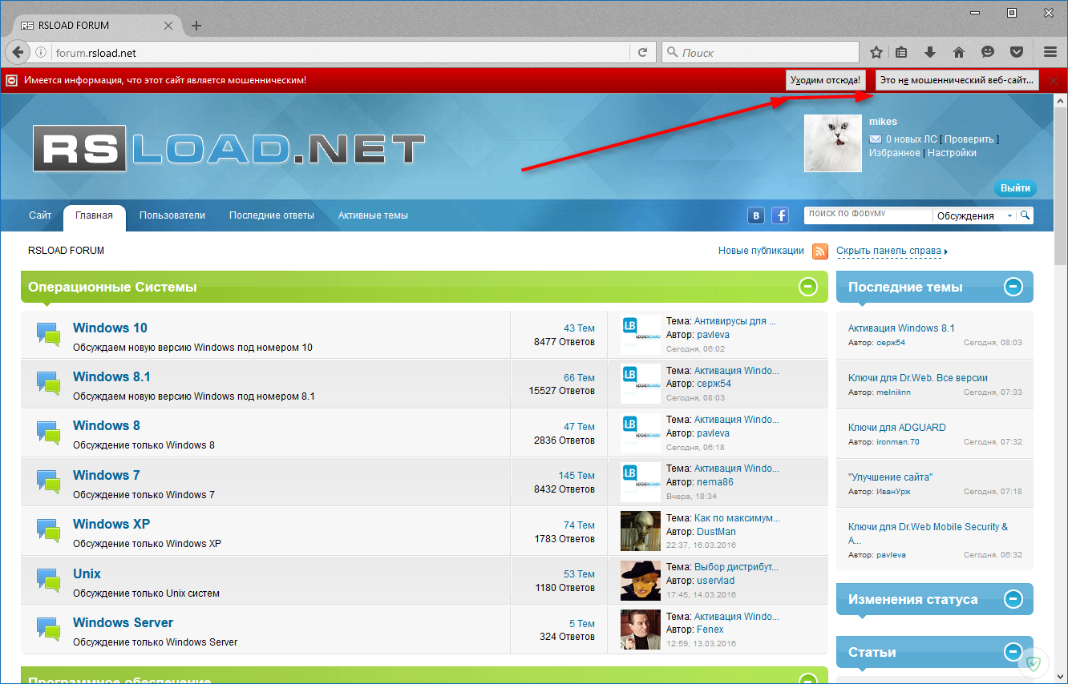Open a new browser tab

[x=196, y=25]
